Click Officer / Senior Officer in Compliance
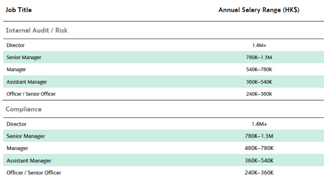This screenshot has width=324, height=181. (x=34, y=173)
